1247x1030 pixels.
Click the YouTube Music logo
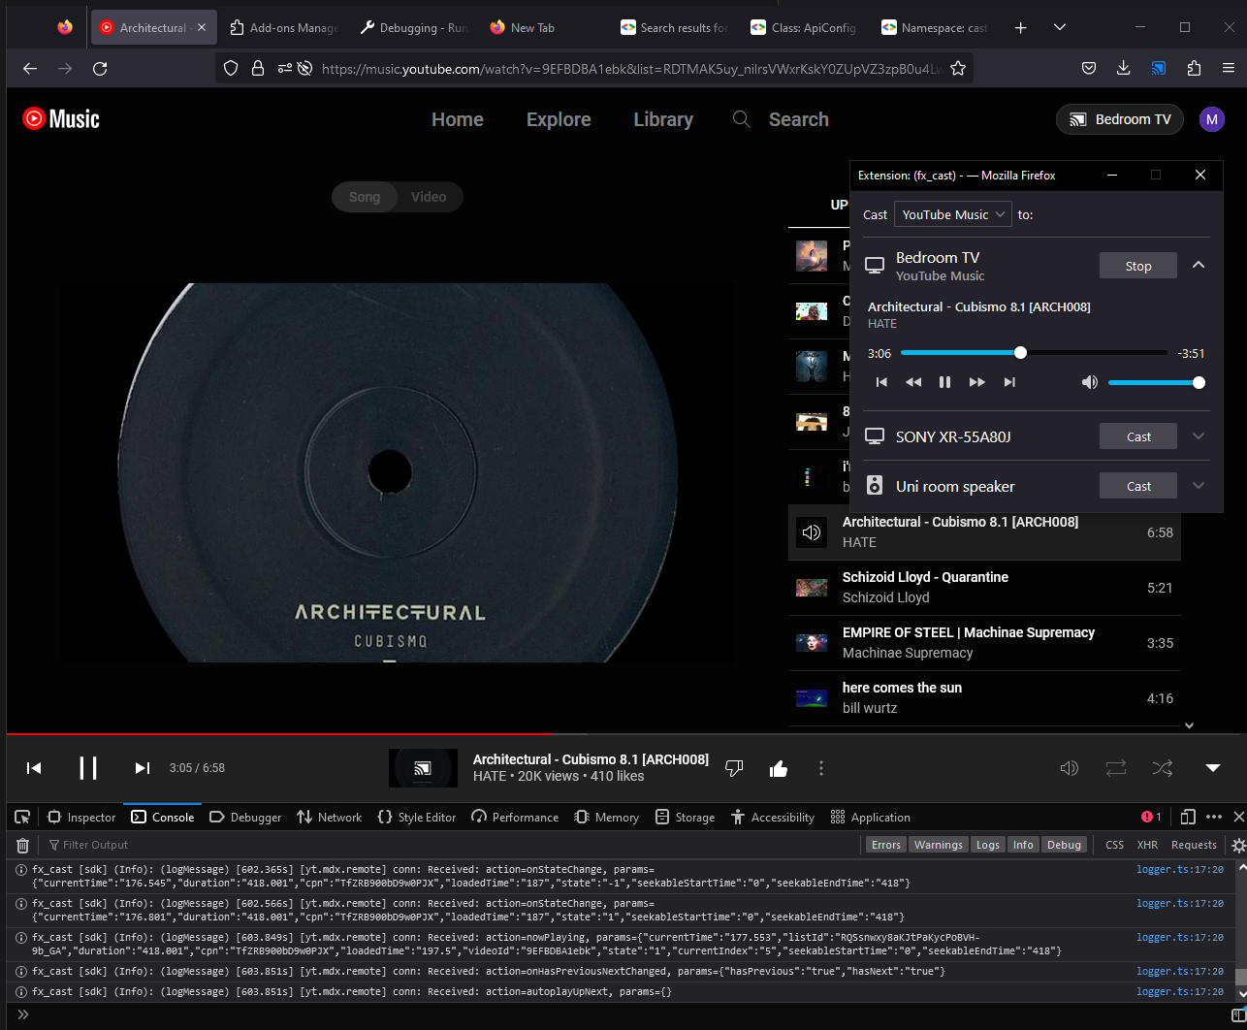61,119
